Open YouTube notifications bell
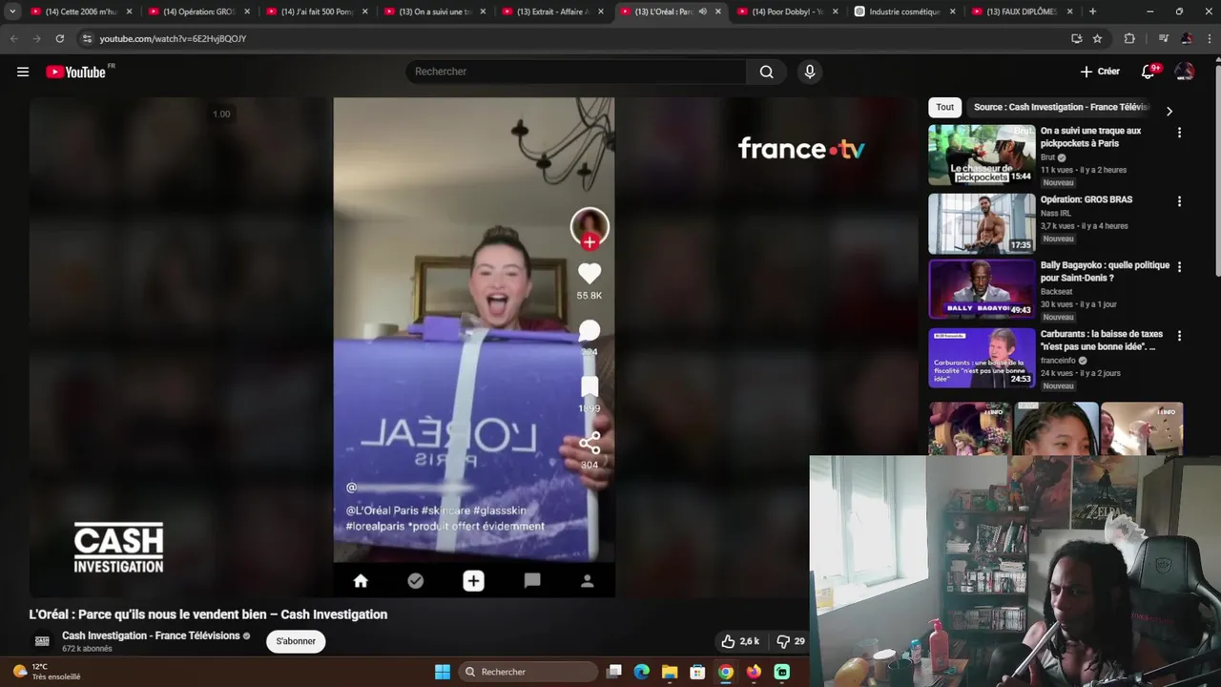 [x=1149, y=72]
